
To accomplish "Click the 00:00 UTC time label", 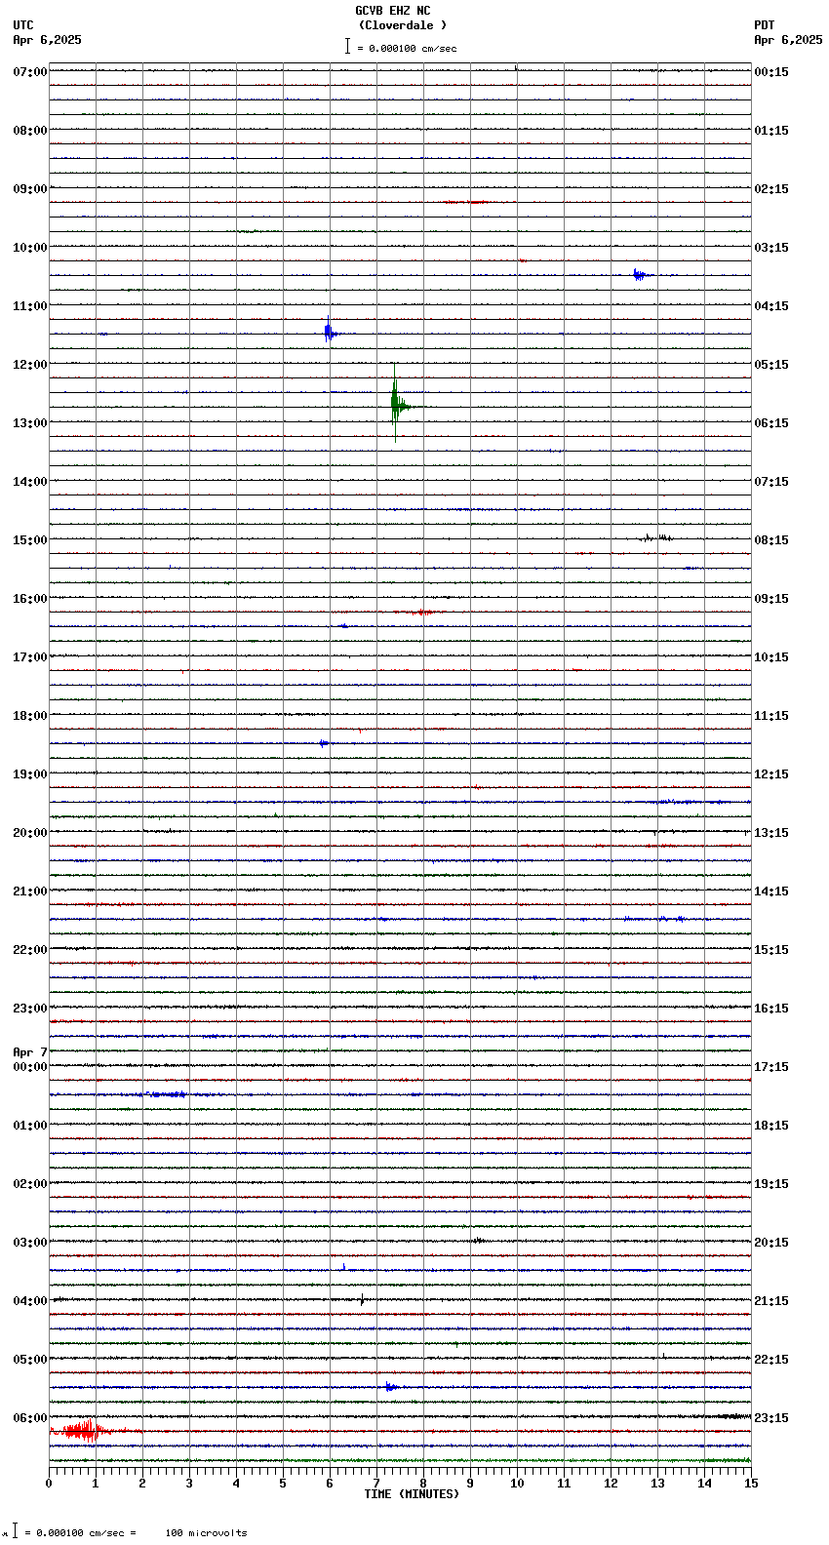I will 30,1067.
